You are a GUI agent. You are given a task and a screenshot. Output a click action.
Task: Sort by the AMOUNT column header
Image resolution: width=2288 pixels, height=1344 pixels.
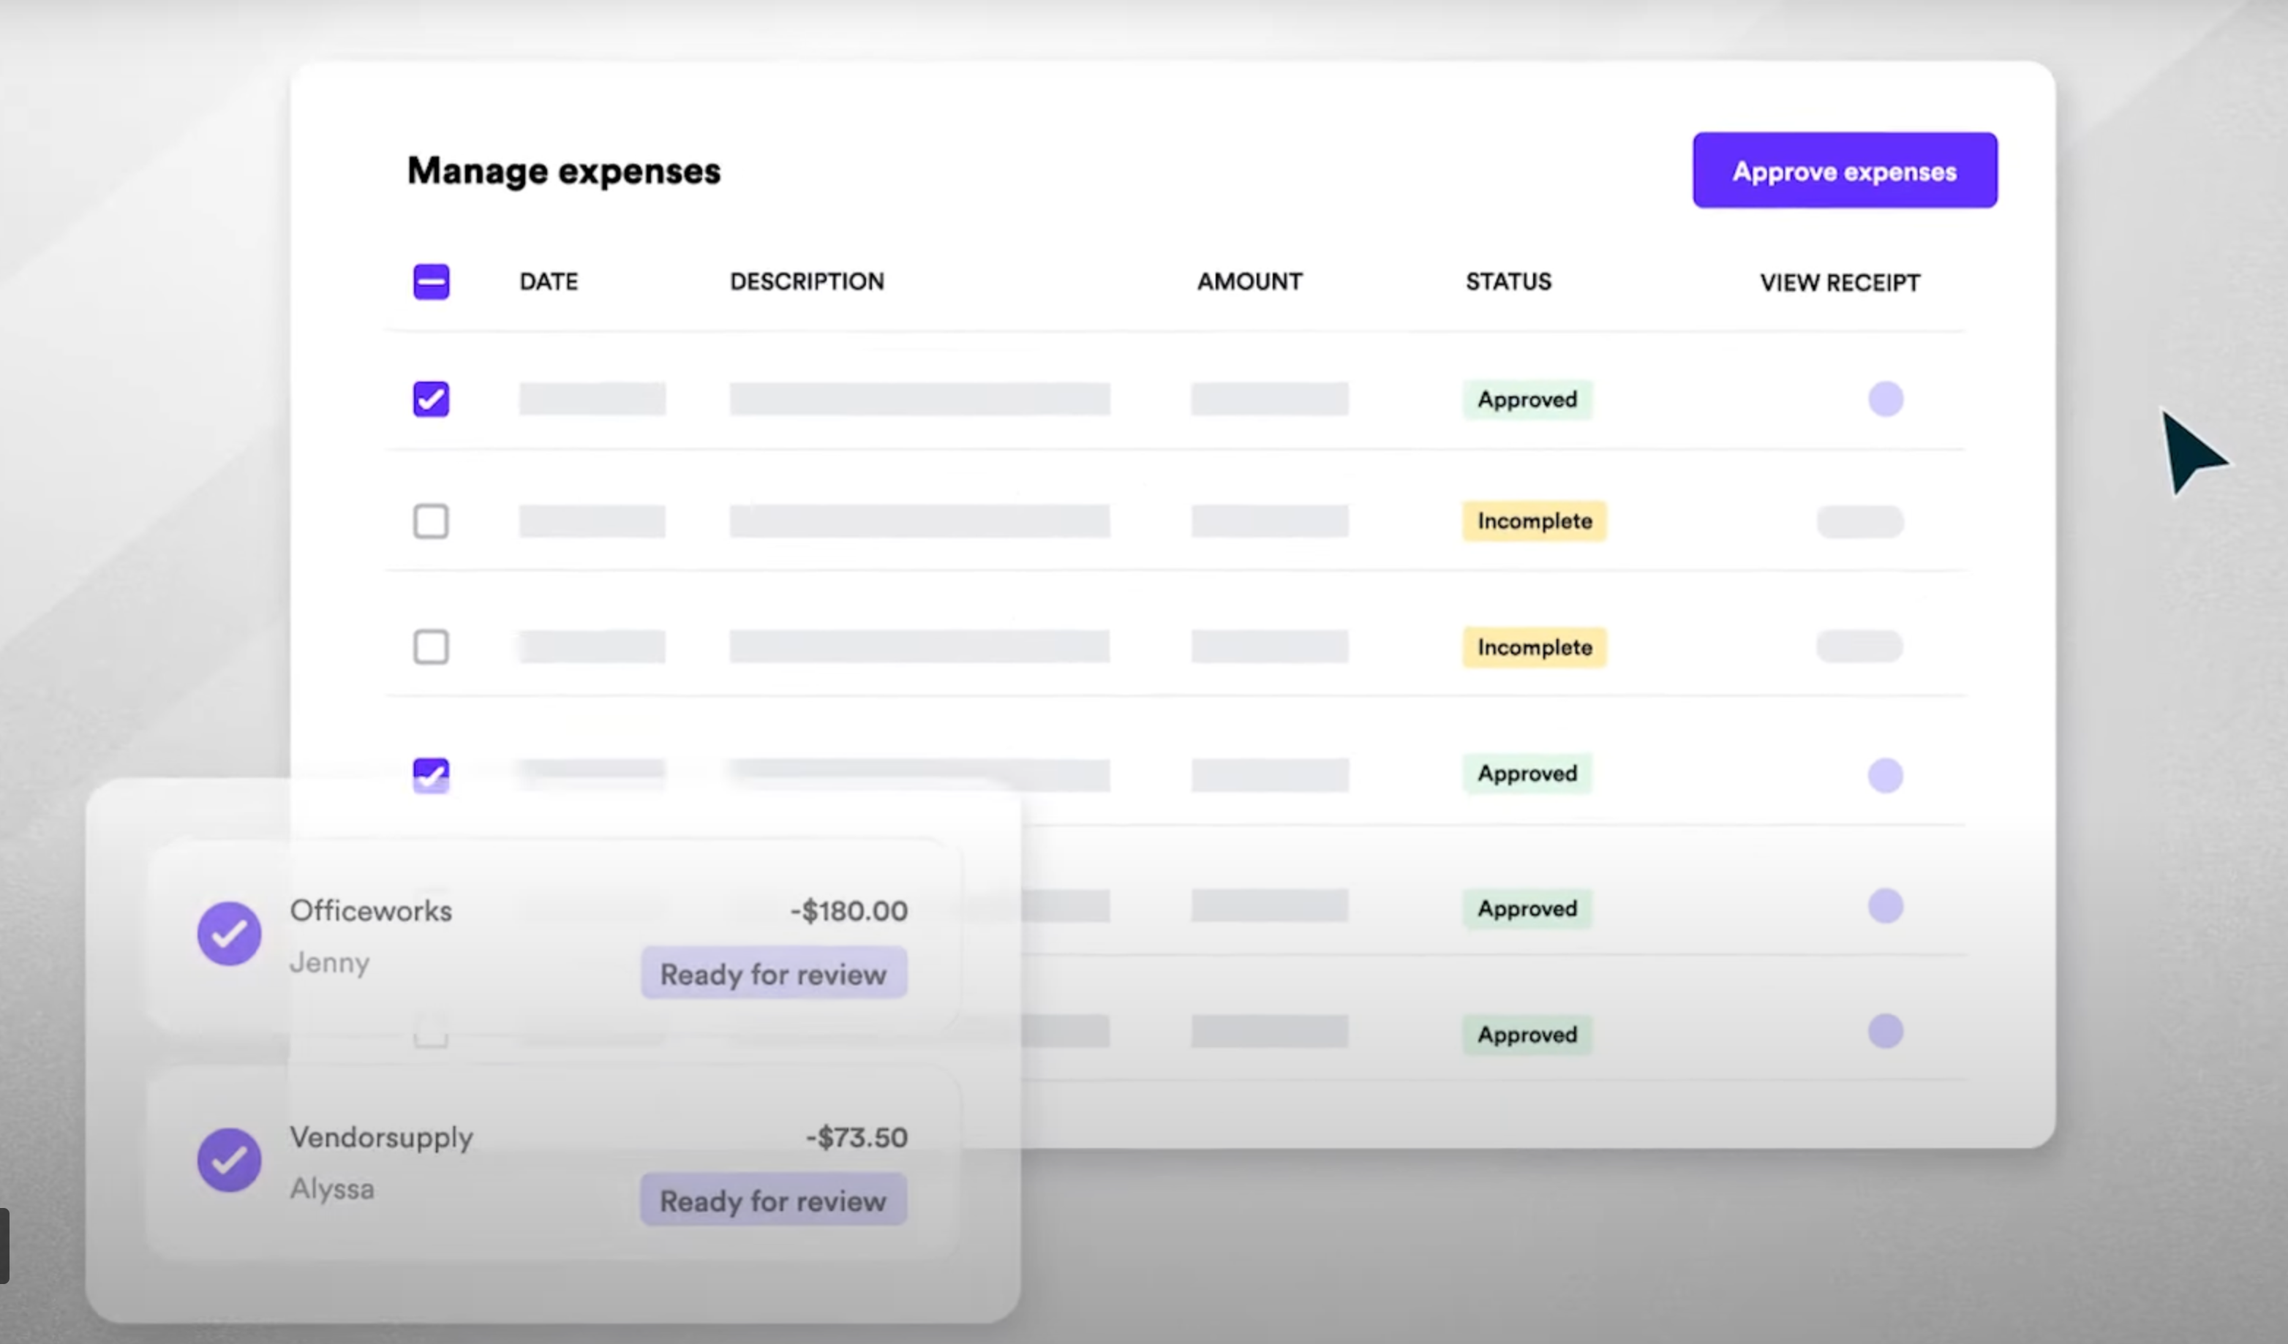(1249, 282)
